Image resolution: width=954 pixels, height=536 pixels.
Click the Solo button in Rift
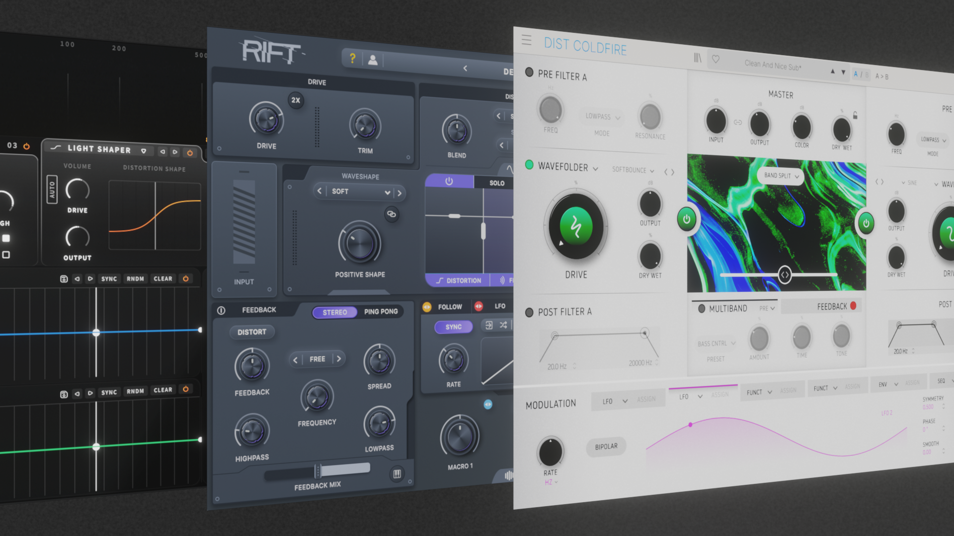(497, 183)
